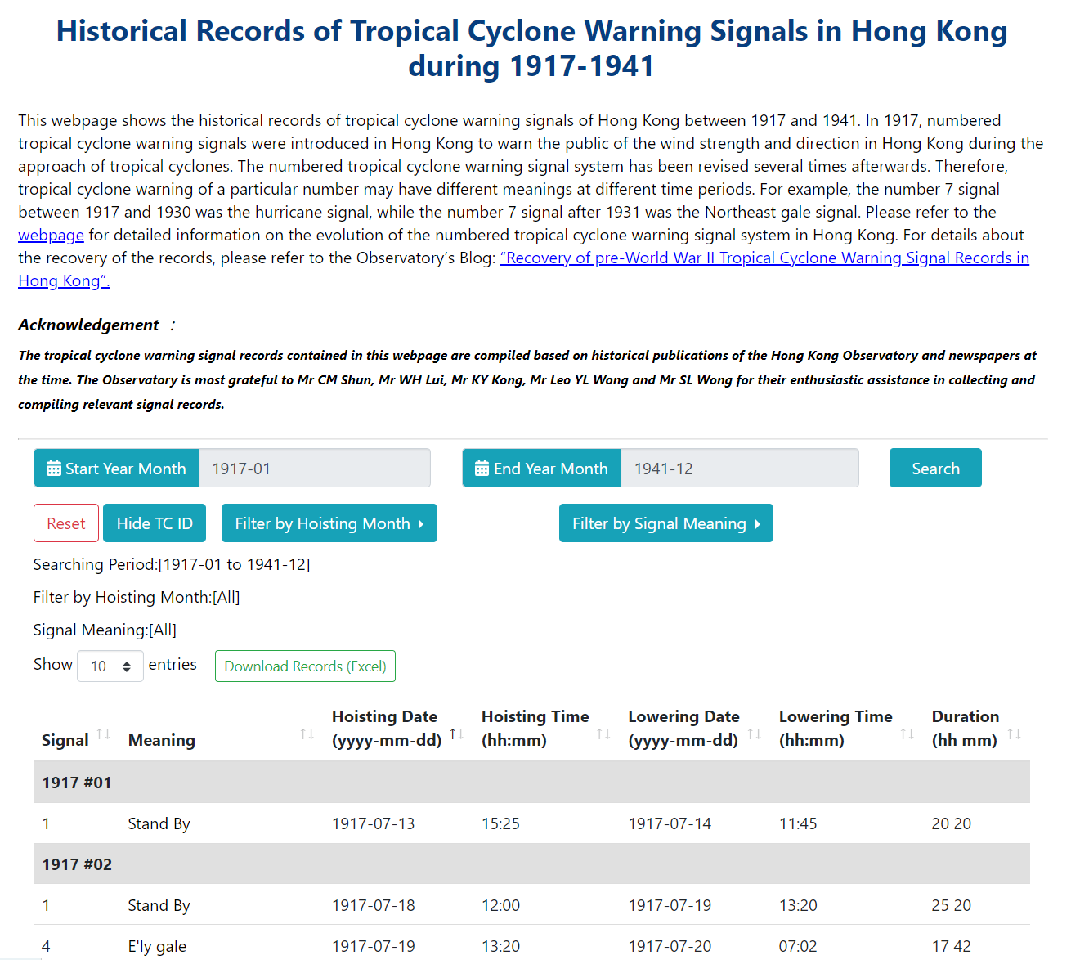Open the Show entries count selector
The height and width of the screenshot is (960, 1071).
click(x=110, y=666)
